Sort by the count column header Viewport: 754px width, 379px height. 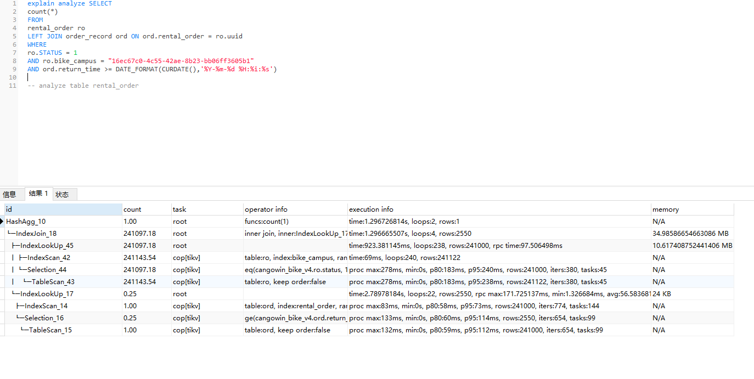tap(146, 210)
